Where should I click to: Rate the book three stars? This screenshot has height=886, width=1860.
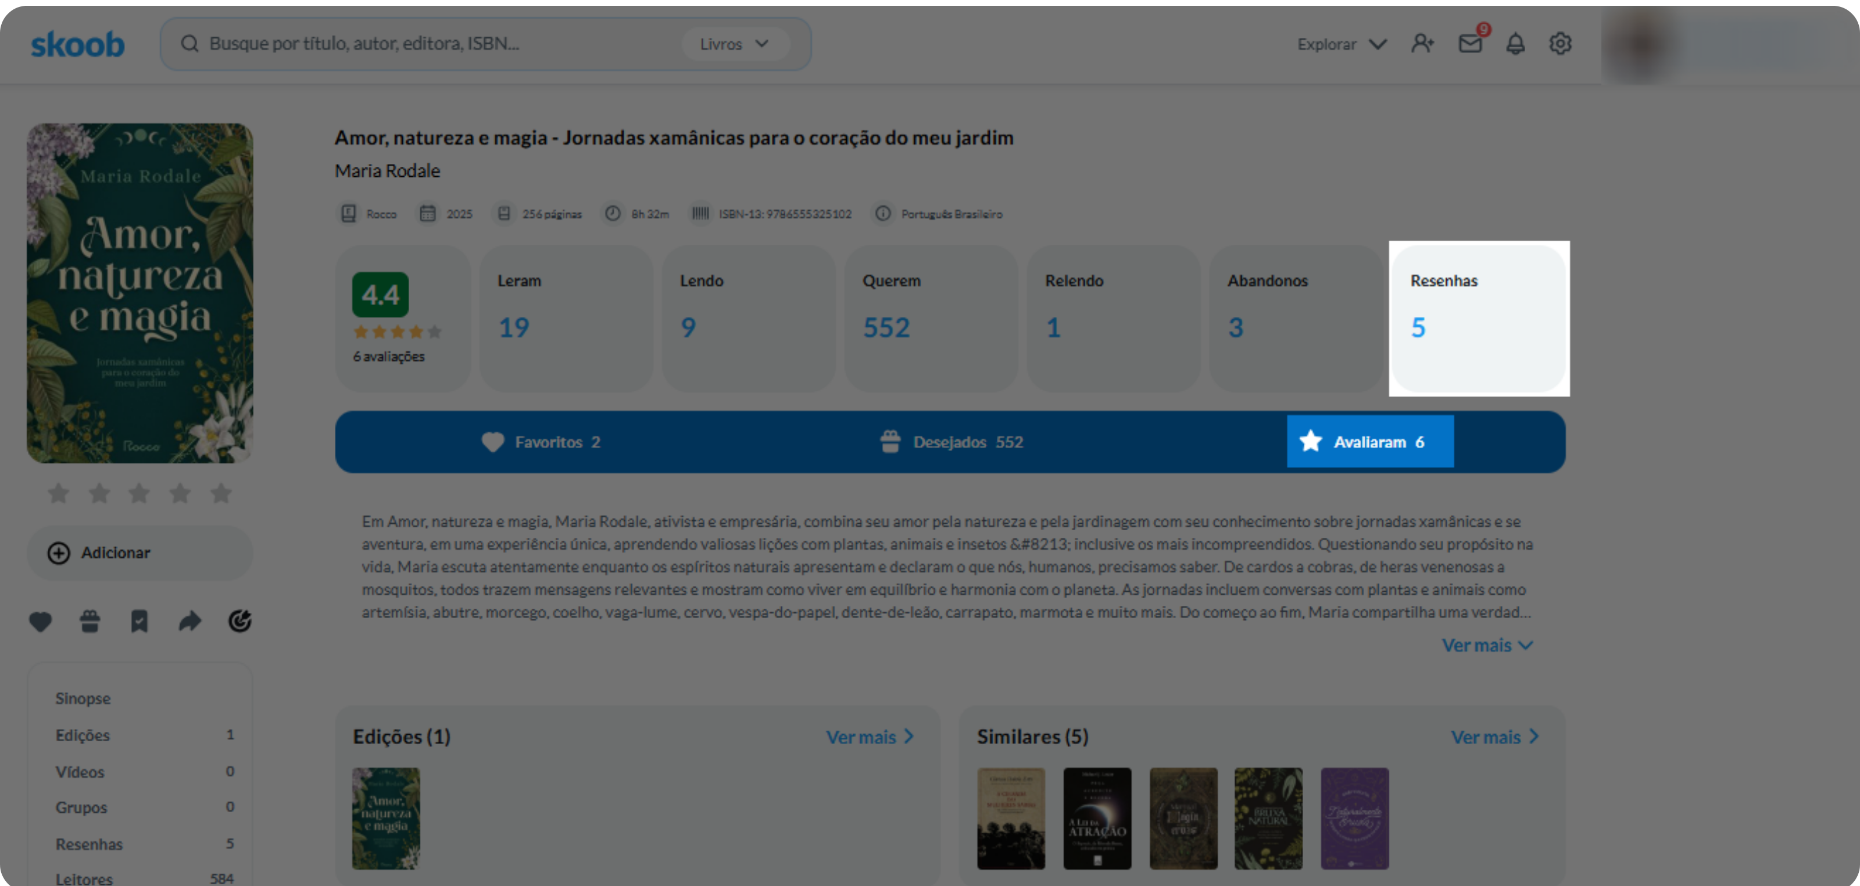(139, 493)
